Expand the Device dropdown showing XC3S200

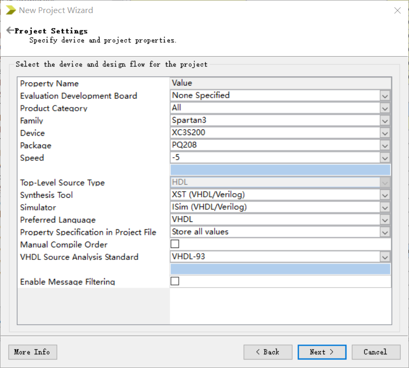click(x=385, y=133)
